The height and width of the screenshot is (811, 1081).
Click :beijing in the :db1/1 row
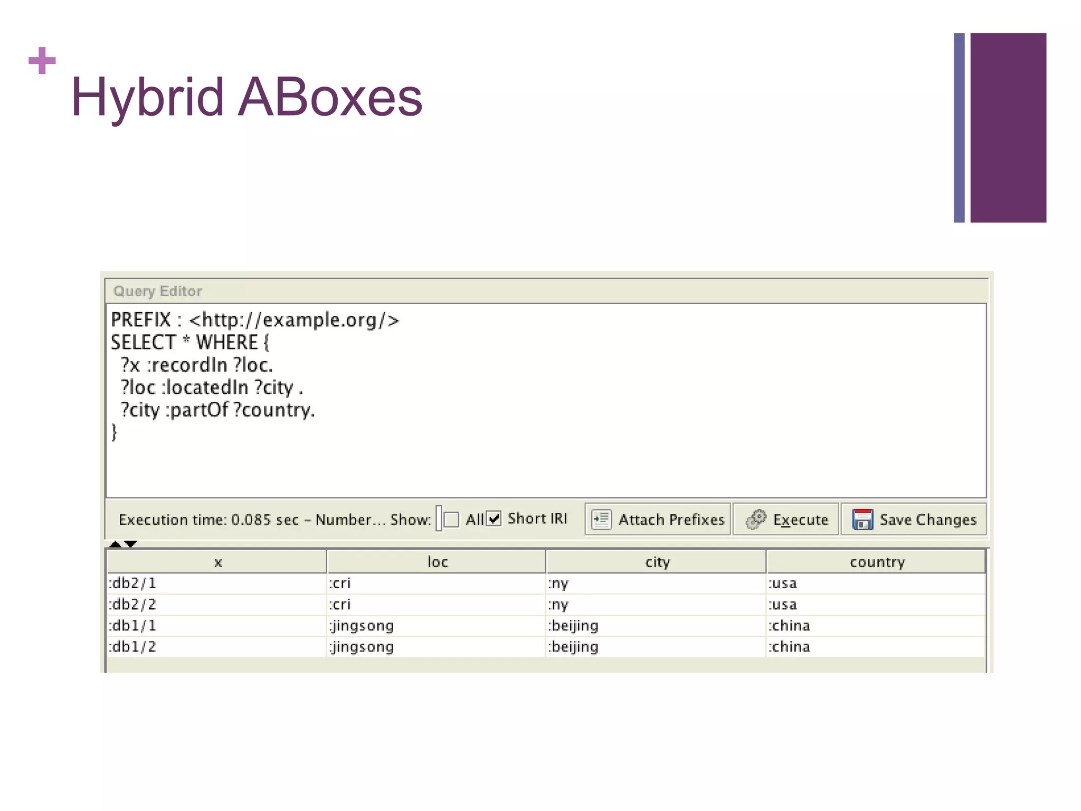click(656, 626)
